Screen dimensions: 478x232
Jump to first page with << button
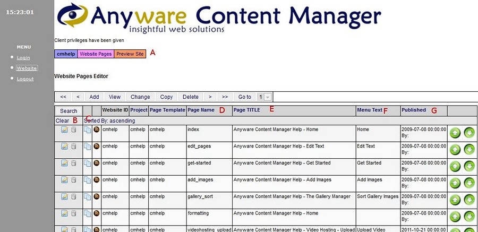click(63, 97)
